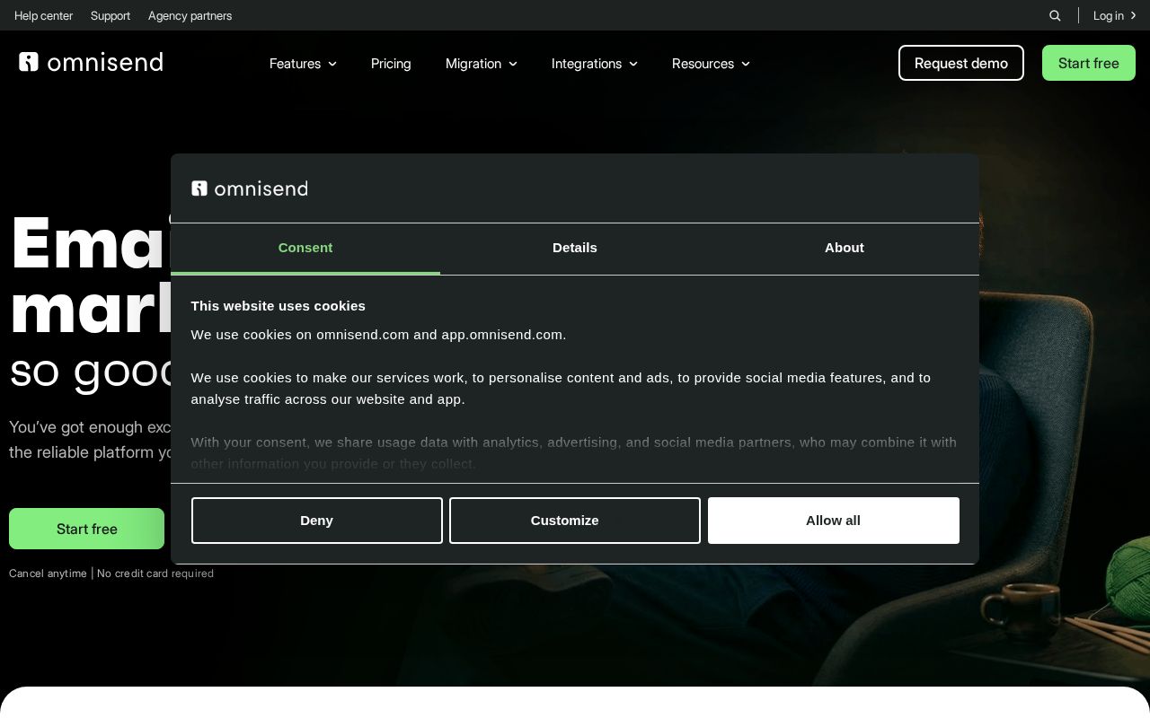
Task: Select the Consent tab
Action: pos(305,248)
